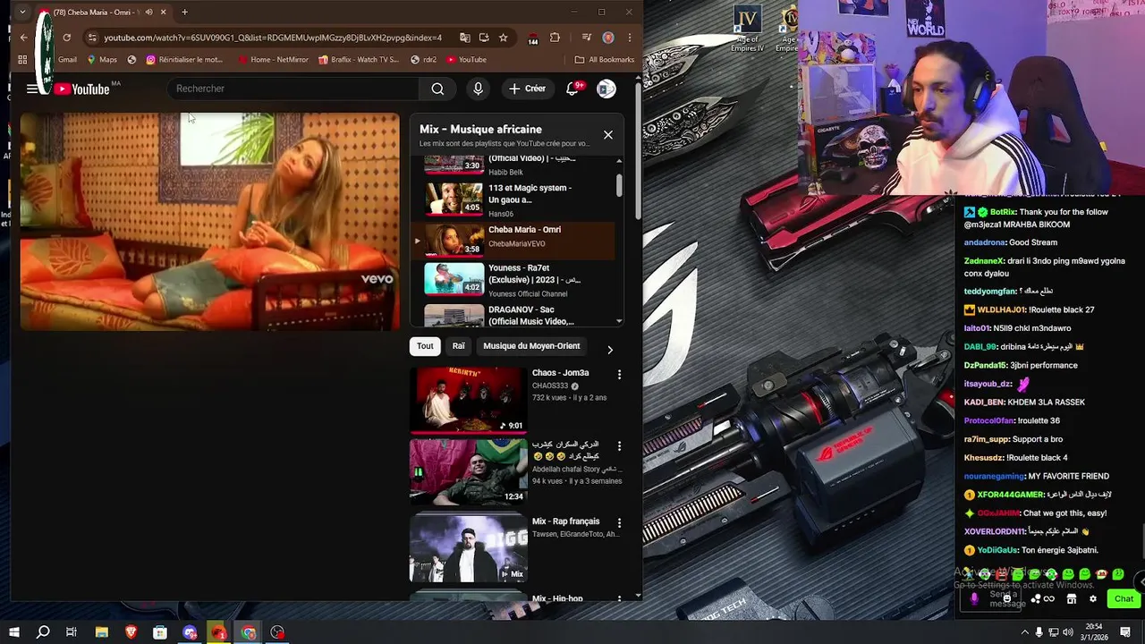Image resolution: width=1145 pixels, height=644 pixels.
Task: Show more filter chips with right arrow
Action: 610,350
